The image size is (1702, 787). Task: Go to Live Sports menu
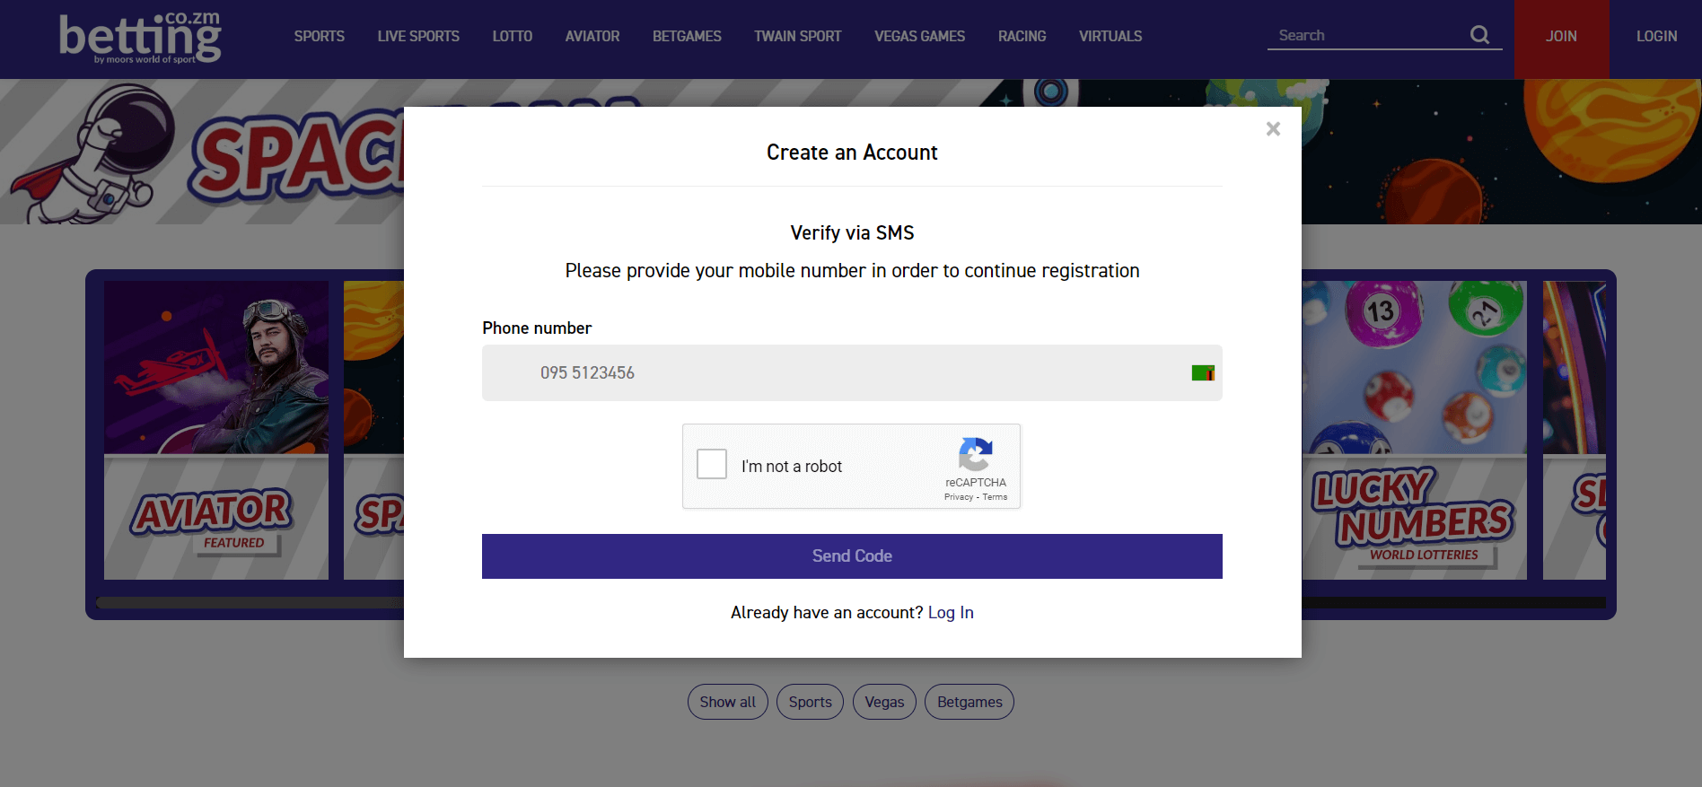(418, 37)
